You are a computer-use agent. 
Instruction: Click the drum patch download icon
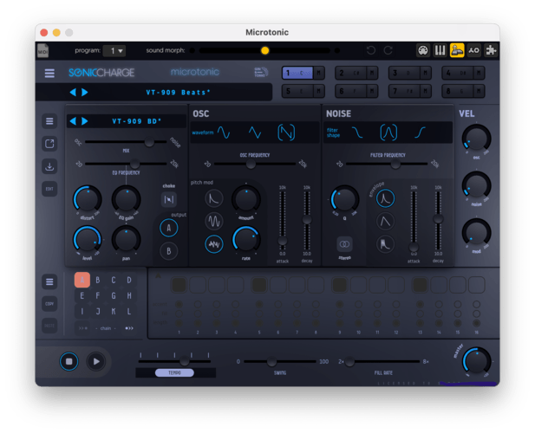(49, 166)
